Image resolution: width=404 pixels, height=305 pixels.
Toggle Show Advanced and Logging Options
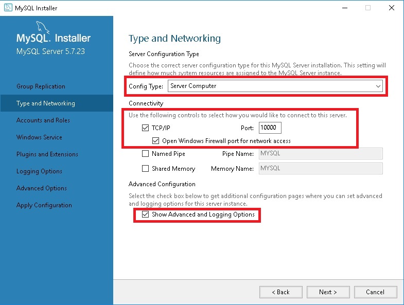coord(145,214)
